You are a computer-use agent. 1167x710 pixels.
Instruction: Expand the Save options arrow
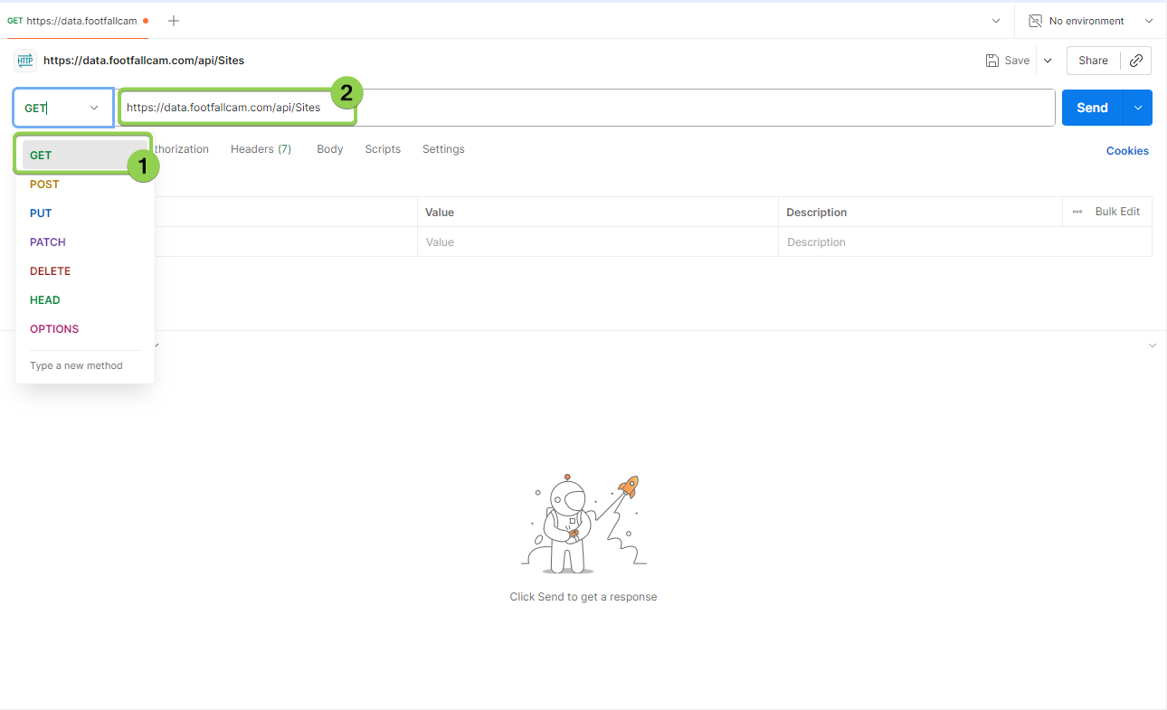pos(1048,61)
